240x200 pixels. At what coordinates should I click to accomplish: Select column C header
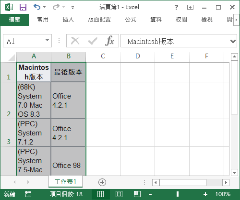[103, 56]
